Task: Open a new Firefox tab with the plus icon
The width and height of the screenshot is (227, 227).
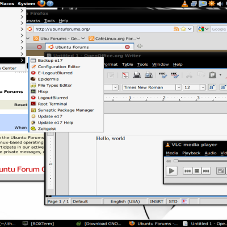Action: [140, 46]
